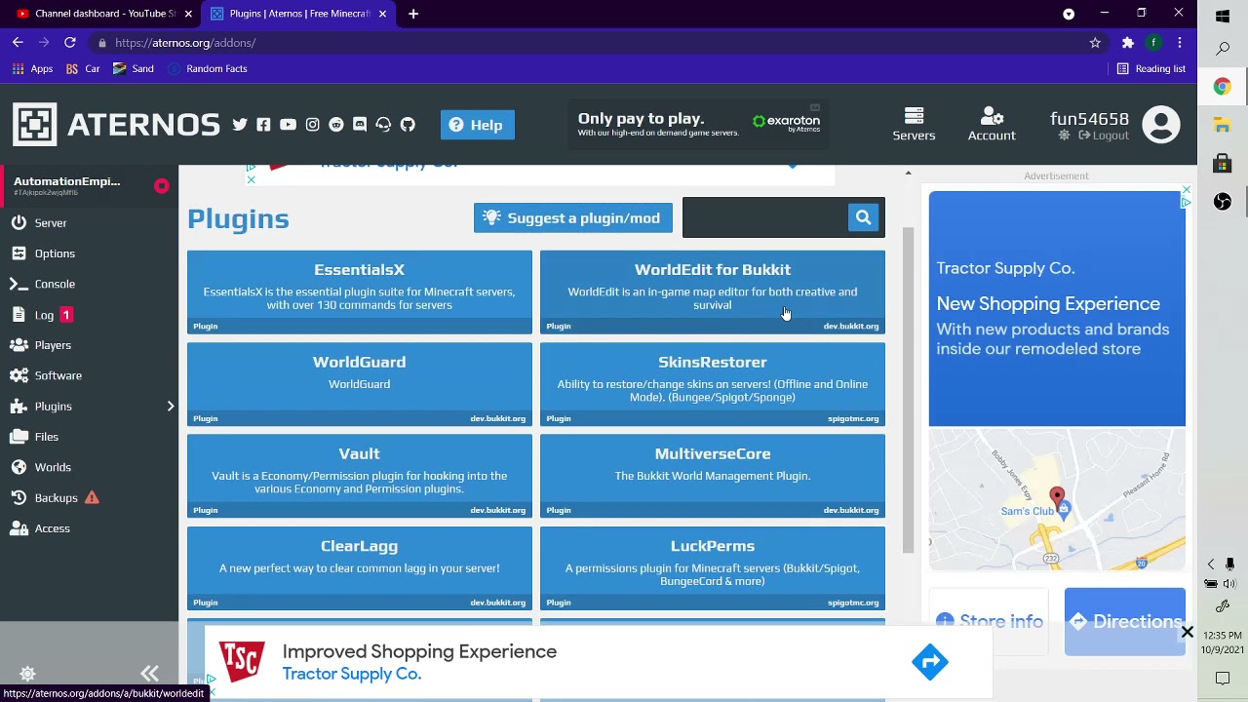Open Worlds in the sidebar

point(90,467)
